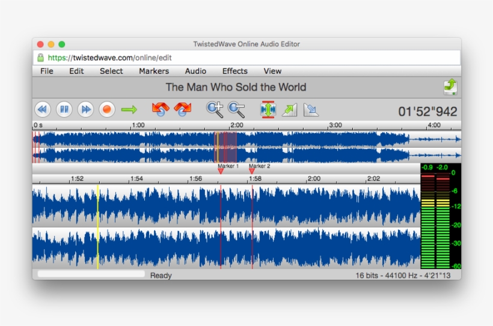Apply the fade in icon
The height and width of the screenshot is (326, 493).
point(290,110)
